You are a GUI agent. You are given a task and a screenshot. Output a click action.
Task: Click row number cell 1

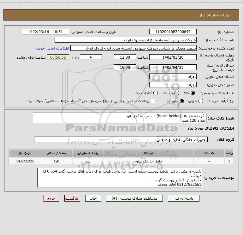[x=229, y=161]
